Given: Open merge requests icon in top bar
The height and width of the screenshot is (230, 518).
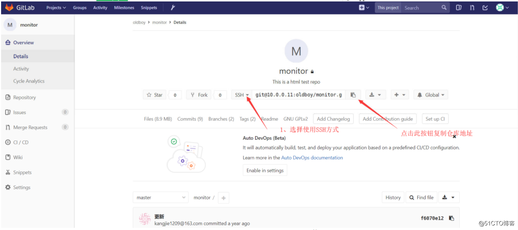Looking at the screenshot, I should tap(472, 7).
